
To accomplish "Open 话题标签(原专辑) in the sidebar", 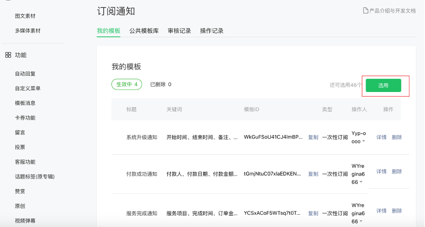I will 35,177.
